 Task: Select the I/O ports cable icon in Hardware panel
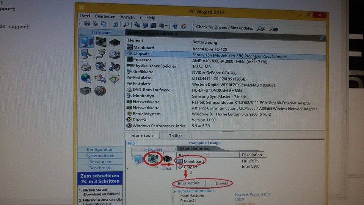(100, 54)
